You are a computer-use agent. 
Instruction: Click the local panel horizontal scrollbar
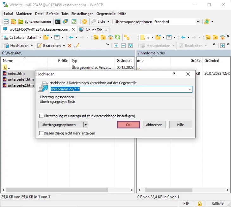pyautogui.click(x=57, y=190)
